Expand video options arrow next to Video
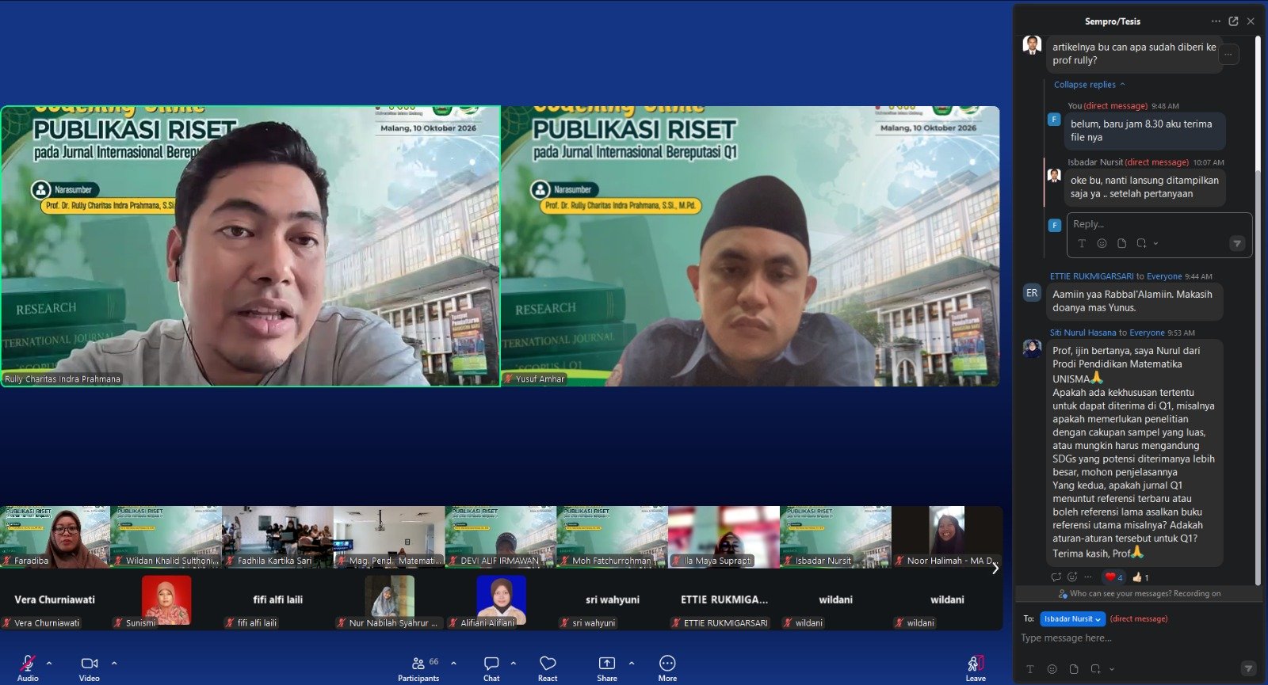This screenshot has height=685, width=1268. point(114,663)
